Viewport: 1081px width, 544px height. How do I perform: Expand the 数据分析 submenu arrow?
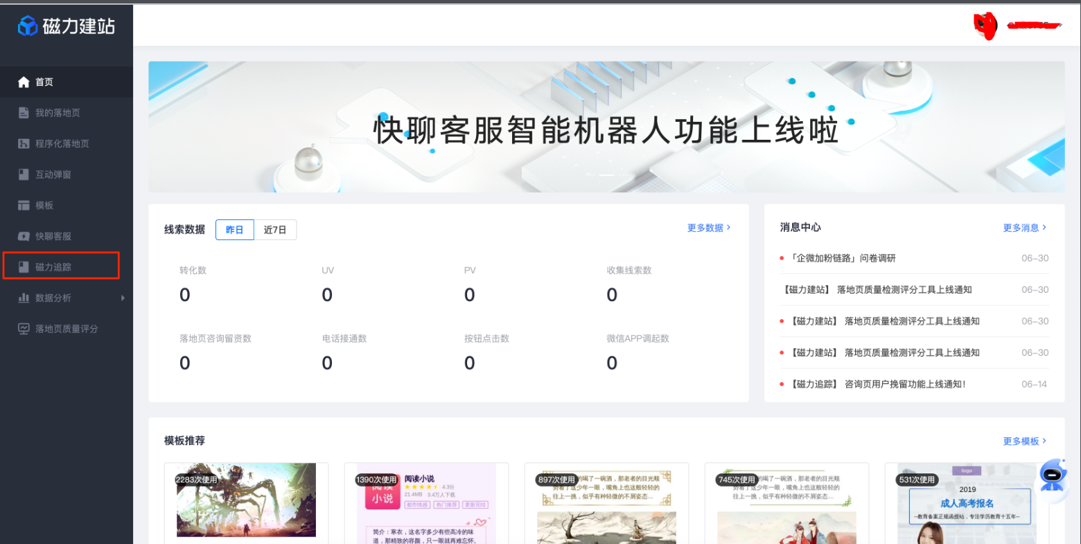tap(123, 298)
